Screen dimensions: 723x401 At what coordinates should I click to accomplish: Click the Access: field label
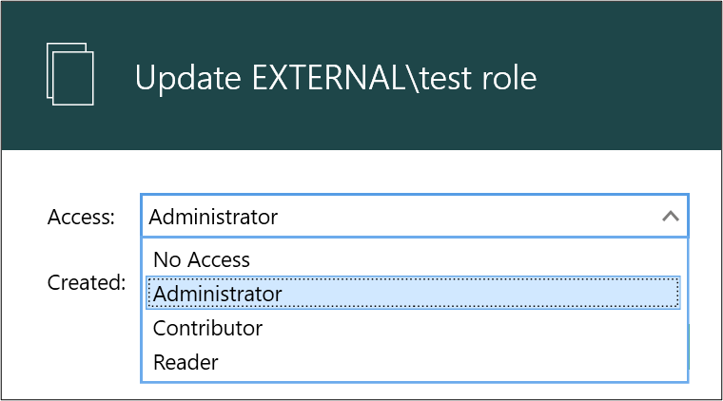tap(81, 217)
